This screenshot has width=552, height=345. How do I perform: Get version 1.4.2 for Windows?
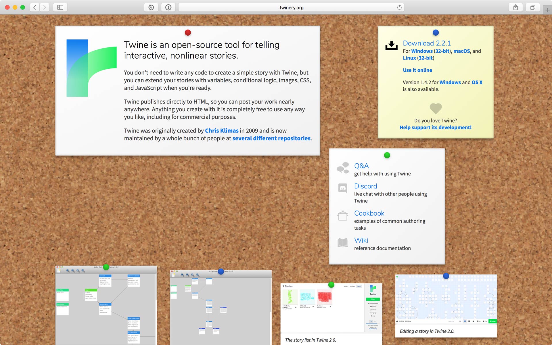tap(450, 82)
